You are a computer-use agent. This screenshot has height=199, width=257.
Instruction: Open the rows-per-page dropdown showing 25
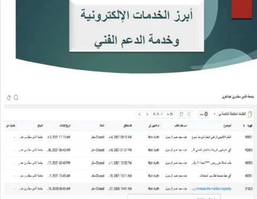170,114
